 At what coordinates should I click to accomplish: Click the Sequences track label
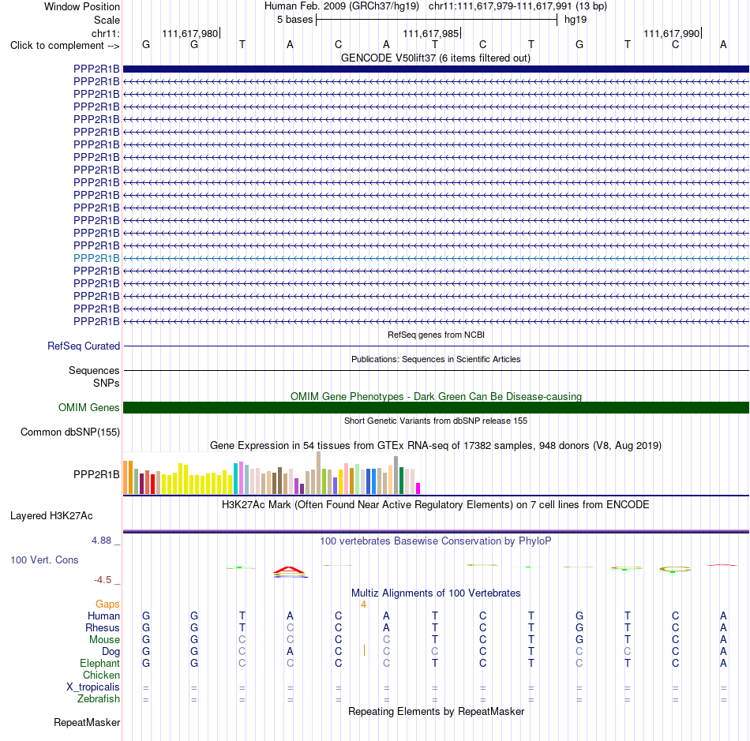click(94, 371)
